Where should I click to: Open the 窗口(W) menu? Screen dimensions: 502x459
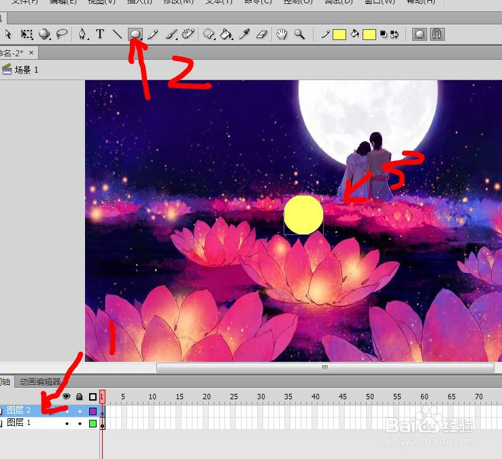pos(380,2)
